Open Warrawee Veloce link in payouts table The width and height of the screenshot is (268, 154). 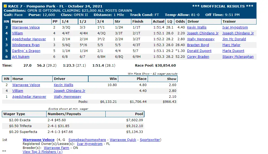pyautogui.click(x=26, y=85)
